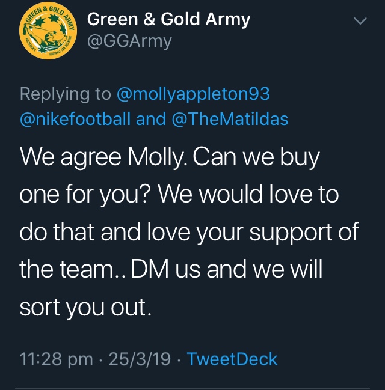Click the "Replying to" label

click(x=65, y=94)
